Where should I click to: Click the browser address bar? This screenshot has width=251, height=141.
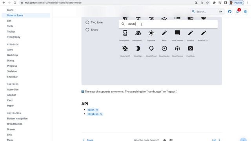(x=105, y=3)
